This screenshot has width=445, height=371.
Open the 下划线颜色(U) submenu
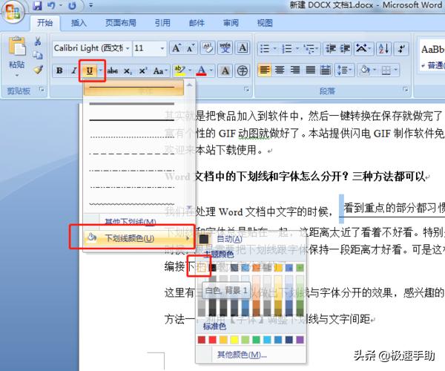coord(138,238)
